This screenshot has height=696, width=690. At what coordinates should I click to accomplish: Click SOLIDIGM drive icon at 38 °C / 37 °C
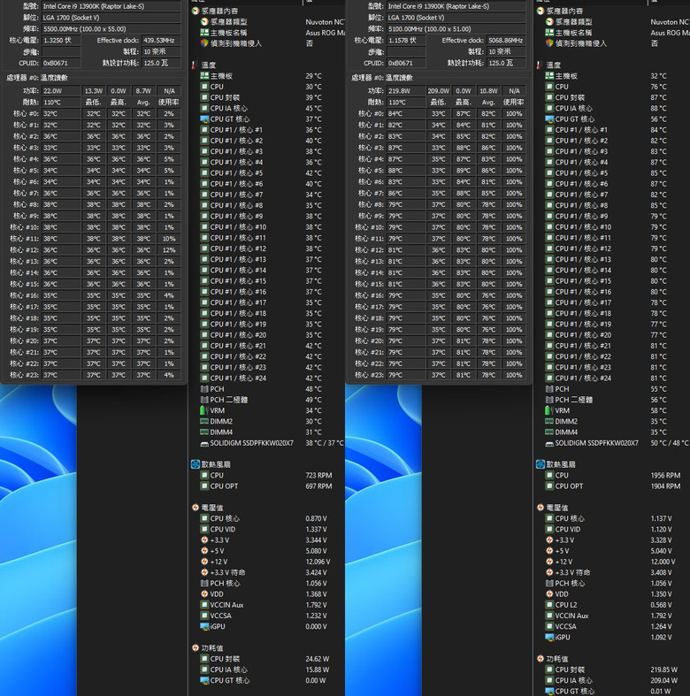204,443
